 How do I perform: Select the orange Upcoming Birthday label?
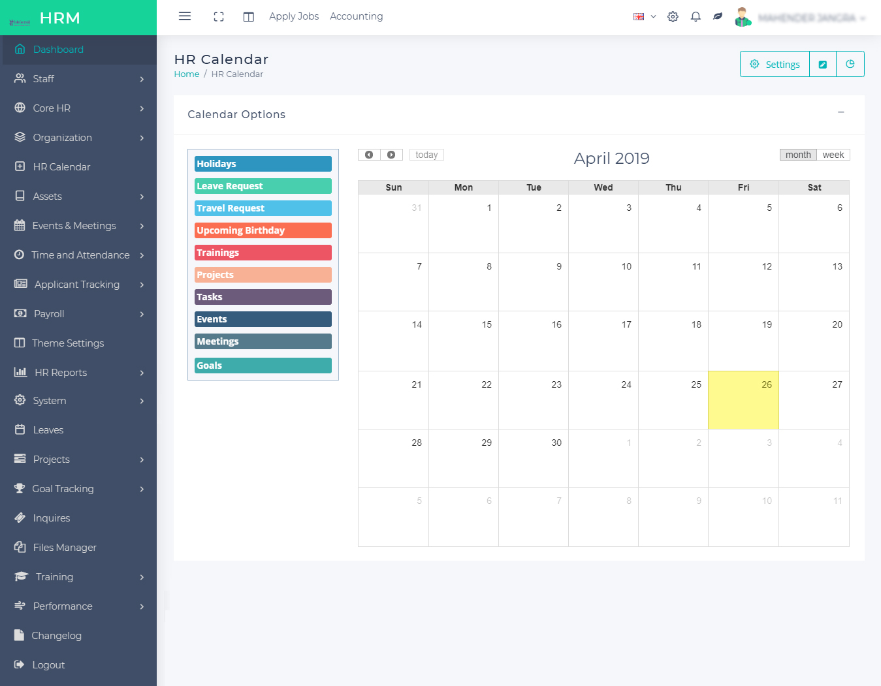[263, 230]
